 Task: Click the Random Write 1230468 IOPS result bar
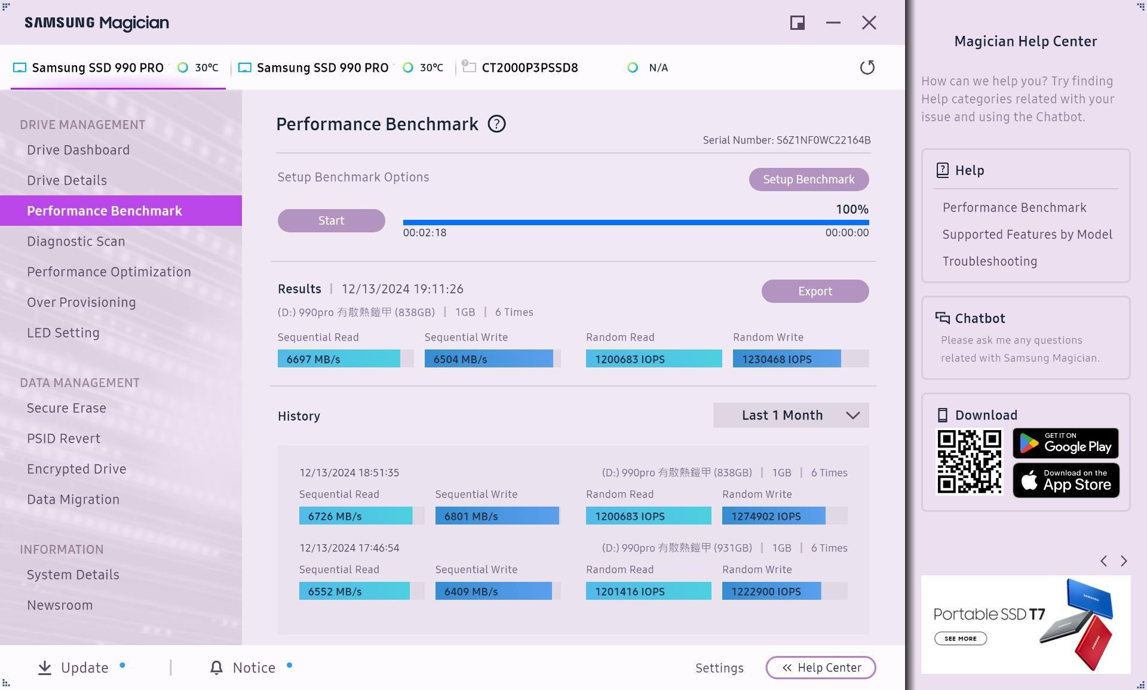(801, 359)
